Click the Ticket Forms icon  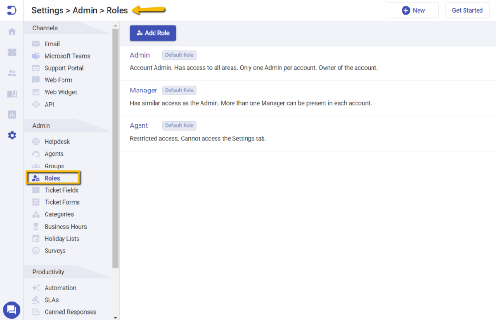pos(36,202)
